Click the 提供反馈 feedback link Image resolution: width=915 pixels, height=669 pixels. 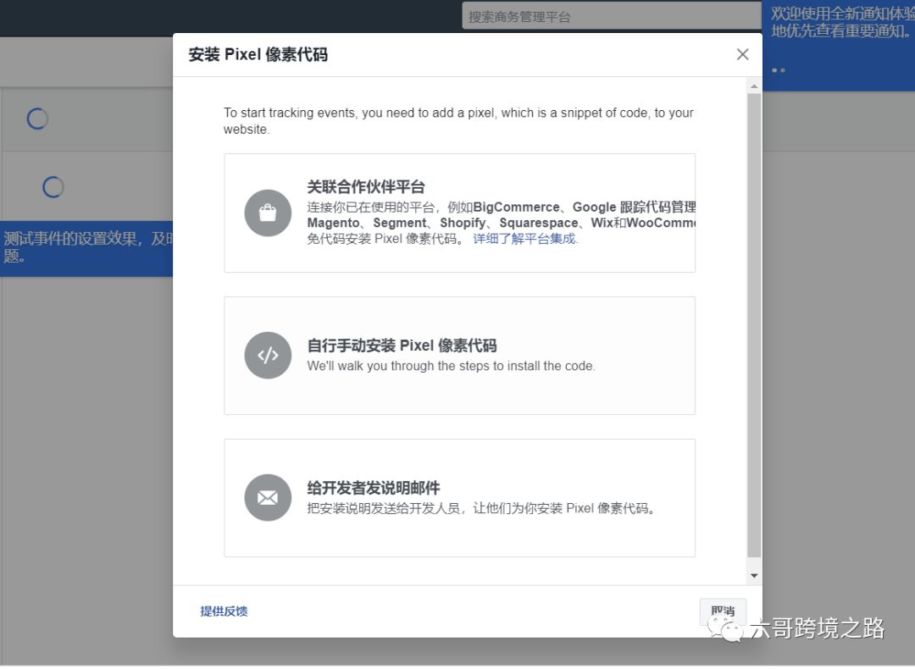click(x=224, y=611)
